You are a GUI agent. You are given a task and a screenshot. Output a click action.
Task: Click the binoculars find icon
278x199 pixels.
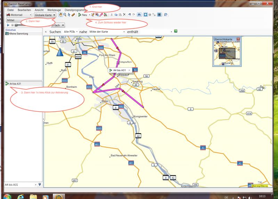pyautogui.click(x=139, y=15)
